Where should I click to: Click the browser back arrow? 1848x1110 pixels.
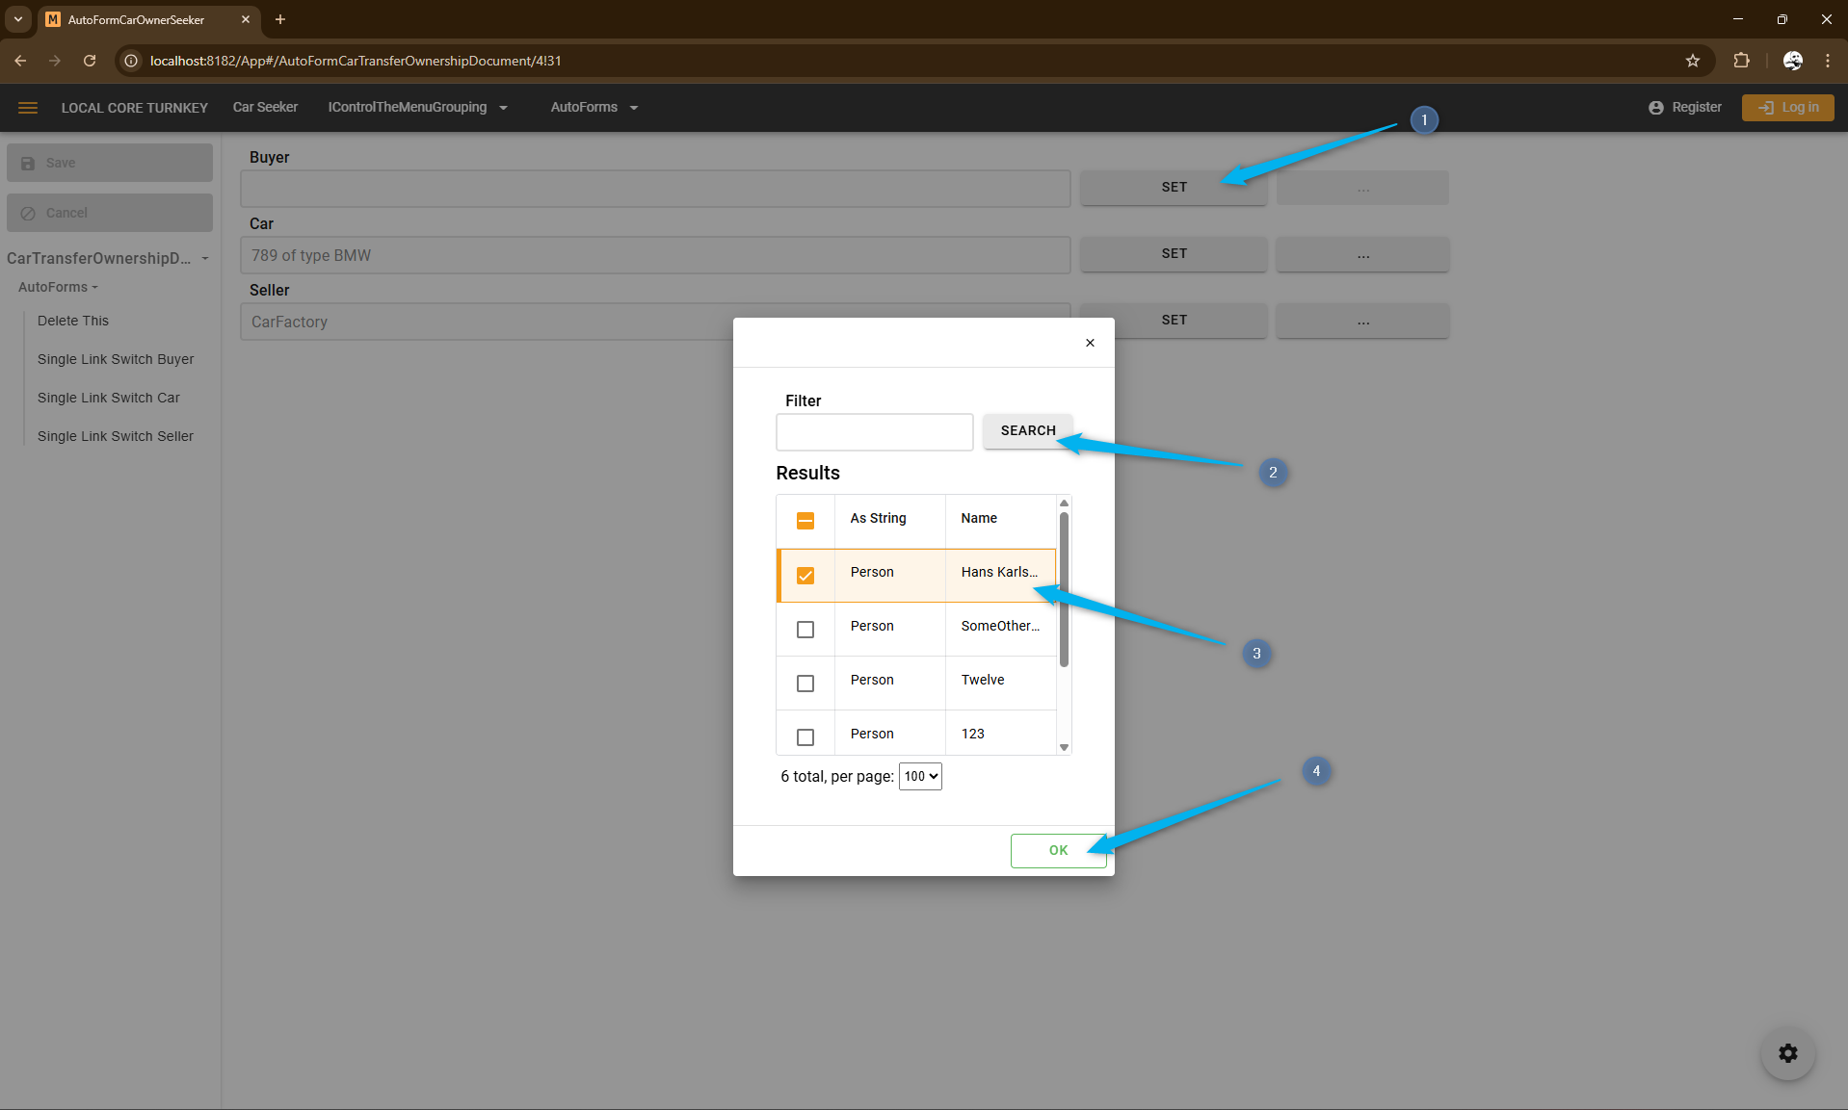[20, 61]
